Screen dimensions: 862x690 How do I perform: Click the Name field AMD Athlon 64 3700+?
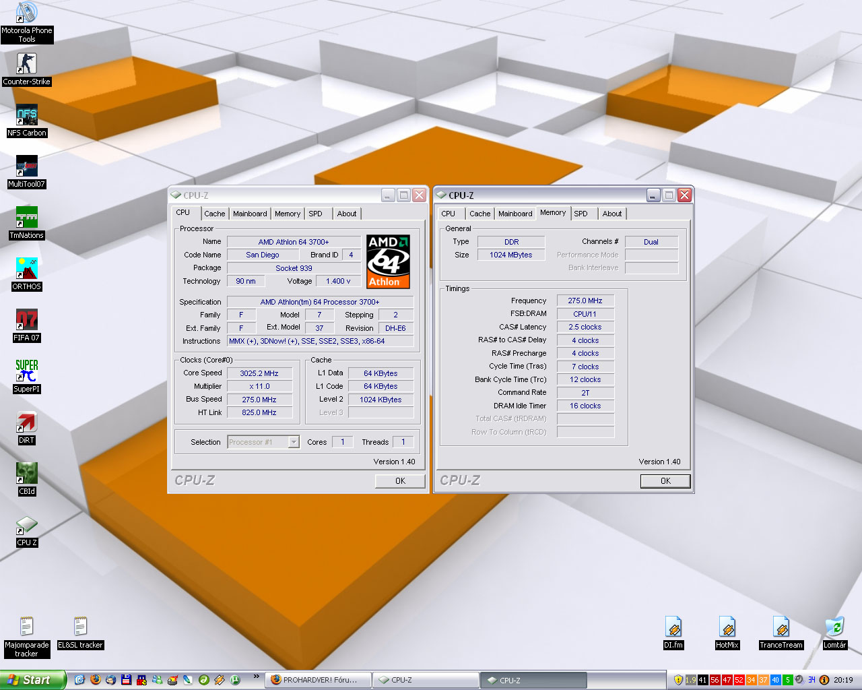coord(294,242)
